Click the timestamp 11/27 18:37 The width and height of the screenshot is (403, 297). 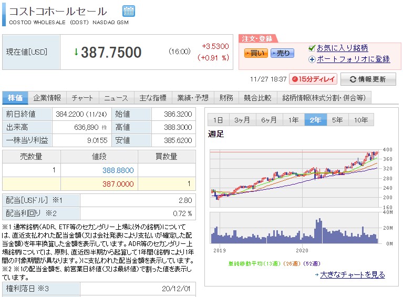point(268,79)
